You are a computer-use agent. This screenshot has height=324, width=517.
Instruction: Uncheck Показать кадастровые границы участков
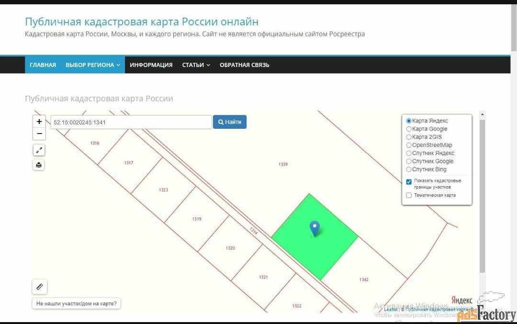pyautogui.click(x=409, y=182)
